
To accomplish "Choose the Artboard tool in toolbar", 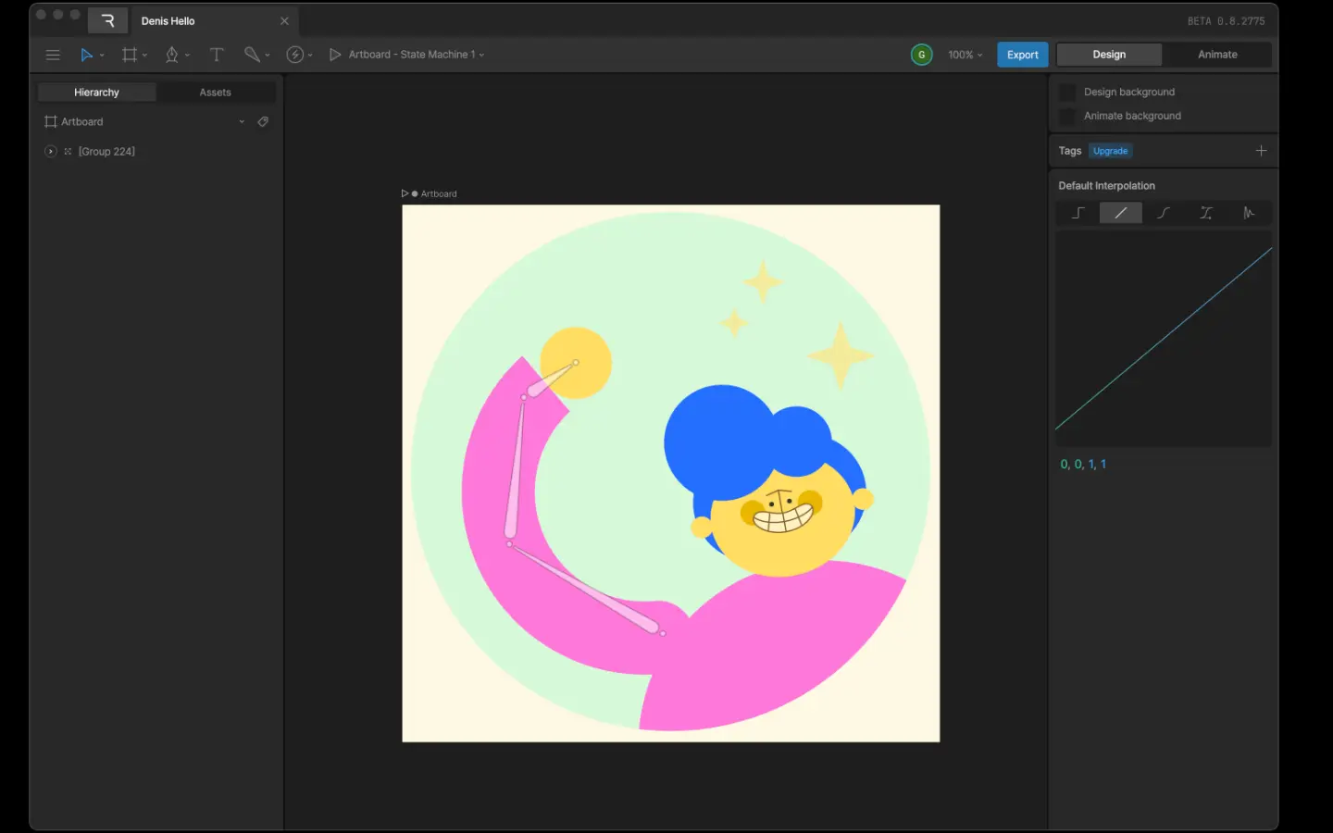I will (130, 55).
